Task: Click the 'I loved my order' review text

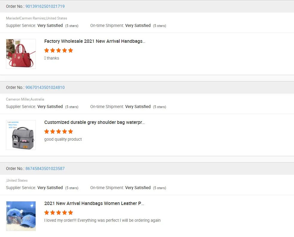Action: [102, 220]
